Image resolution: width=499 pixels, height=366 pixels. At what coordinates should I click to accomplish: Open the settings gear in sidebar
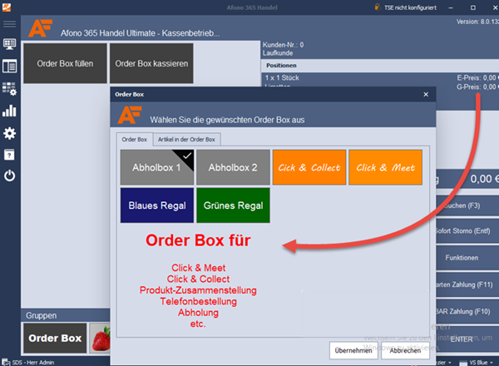[9, 133]
